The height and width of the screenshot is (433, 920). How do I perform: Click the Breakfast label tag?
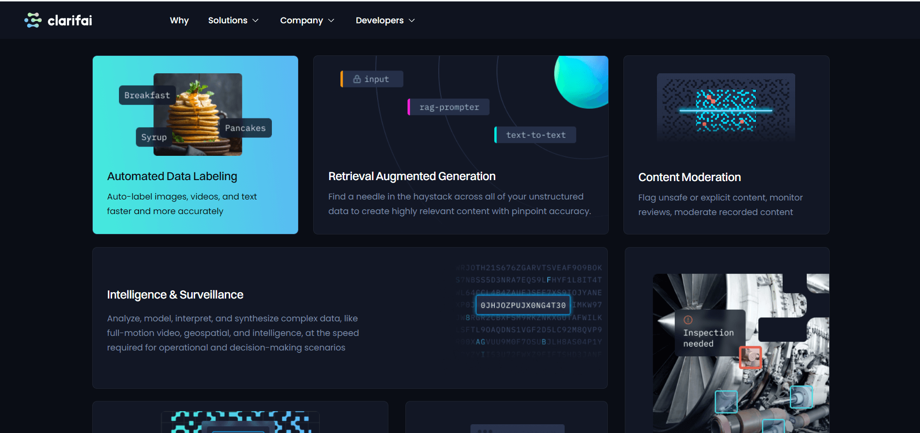(147, 95)
